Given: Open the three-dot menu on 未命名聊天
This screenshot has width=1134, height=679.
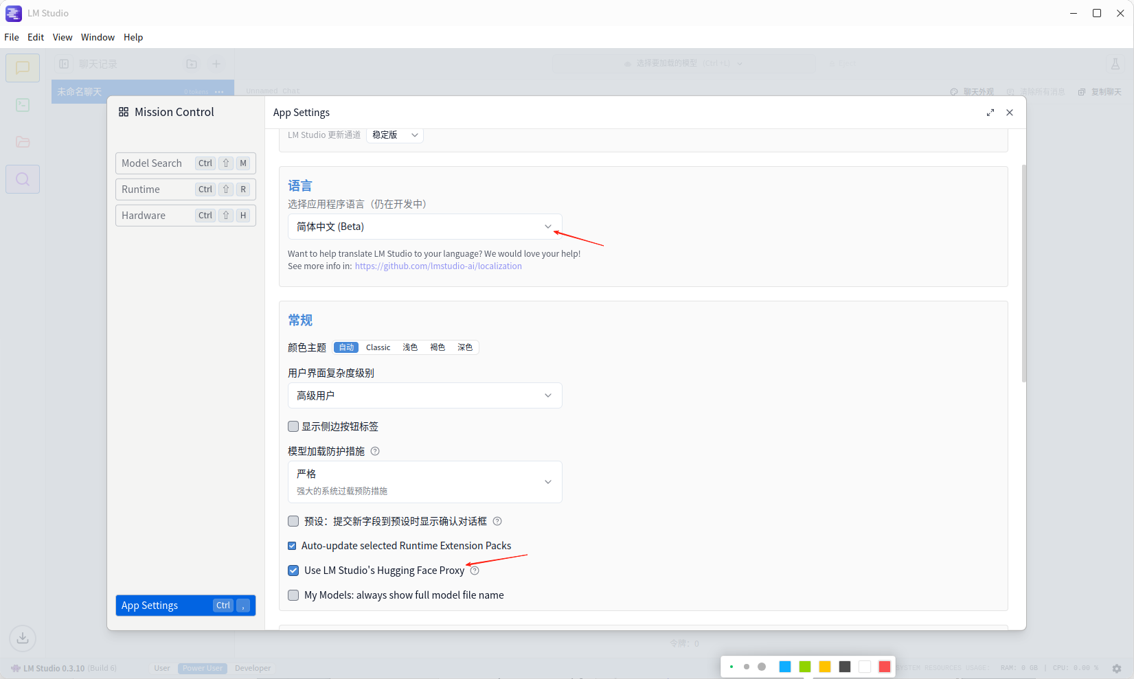Looking at the screenshot, I should tap(219, 92).
